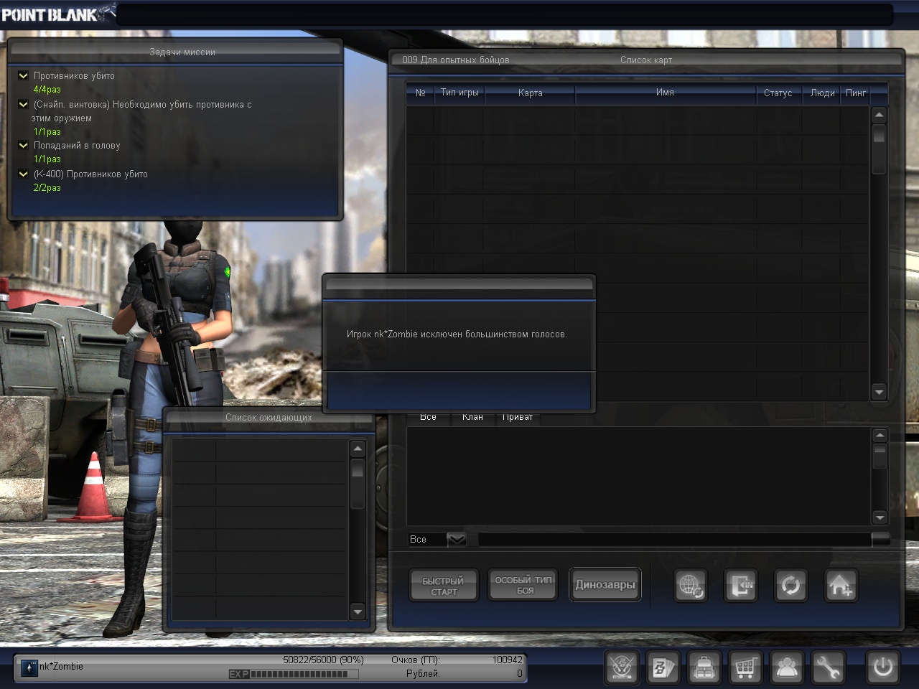Click the chat box scrollbar thumb
The image size is (919, 689).
click(880, 456)
